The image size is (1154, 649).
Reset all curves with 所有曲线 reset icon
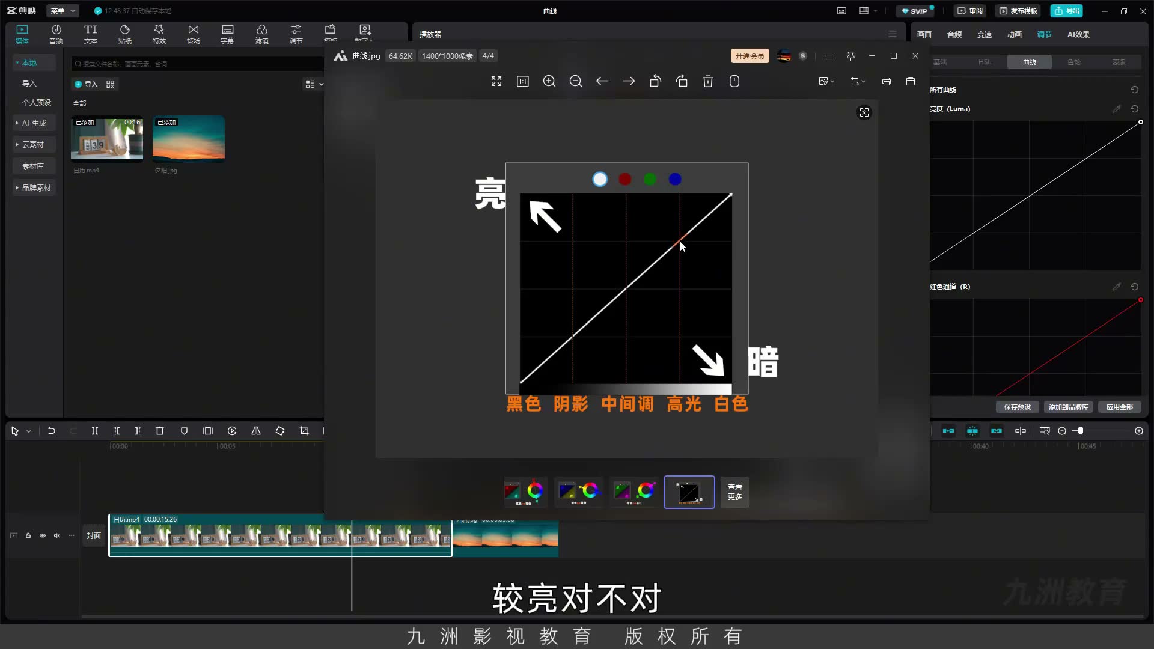click(1135, 90)
